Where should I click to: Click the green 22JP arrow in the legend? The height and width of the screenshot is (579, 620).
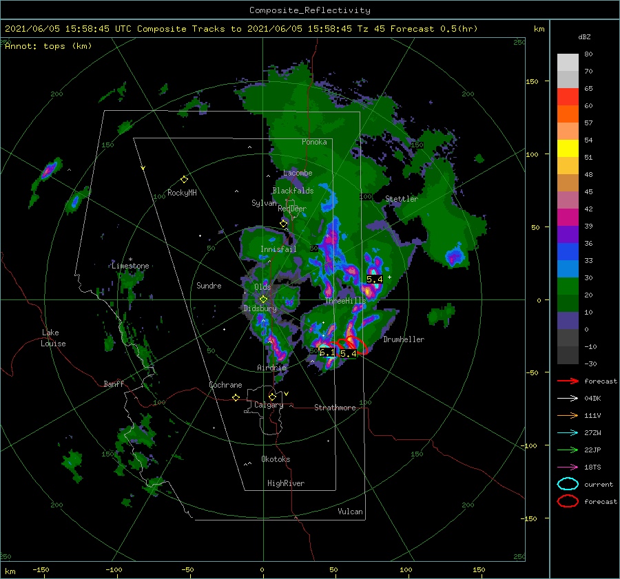coord(568,450)
